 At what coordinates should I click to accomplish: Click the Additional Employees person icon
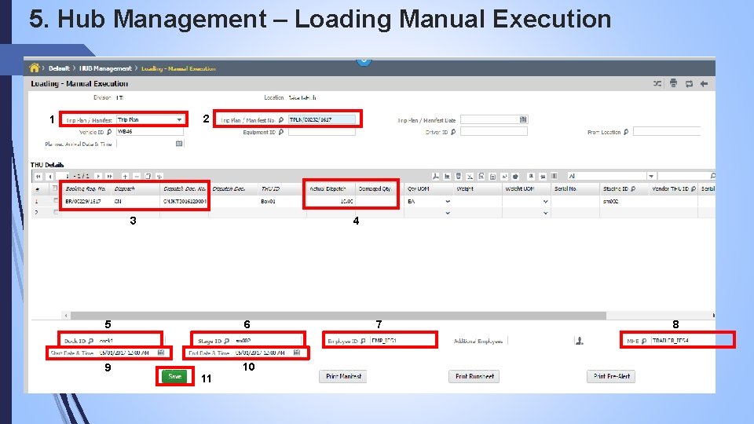tap(580, 341)
